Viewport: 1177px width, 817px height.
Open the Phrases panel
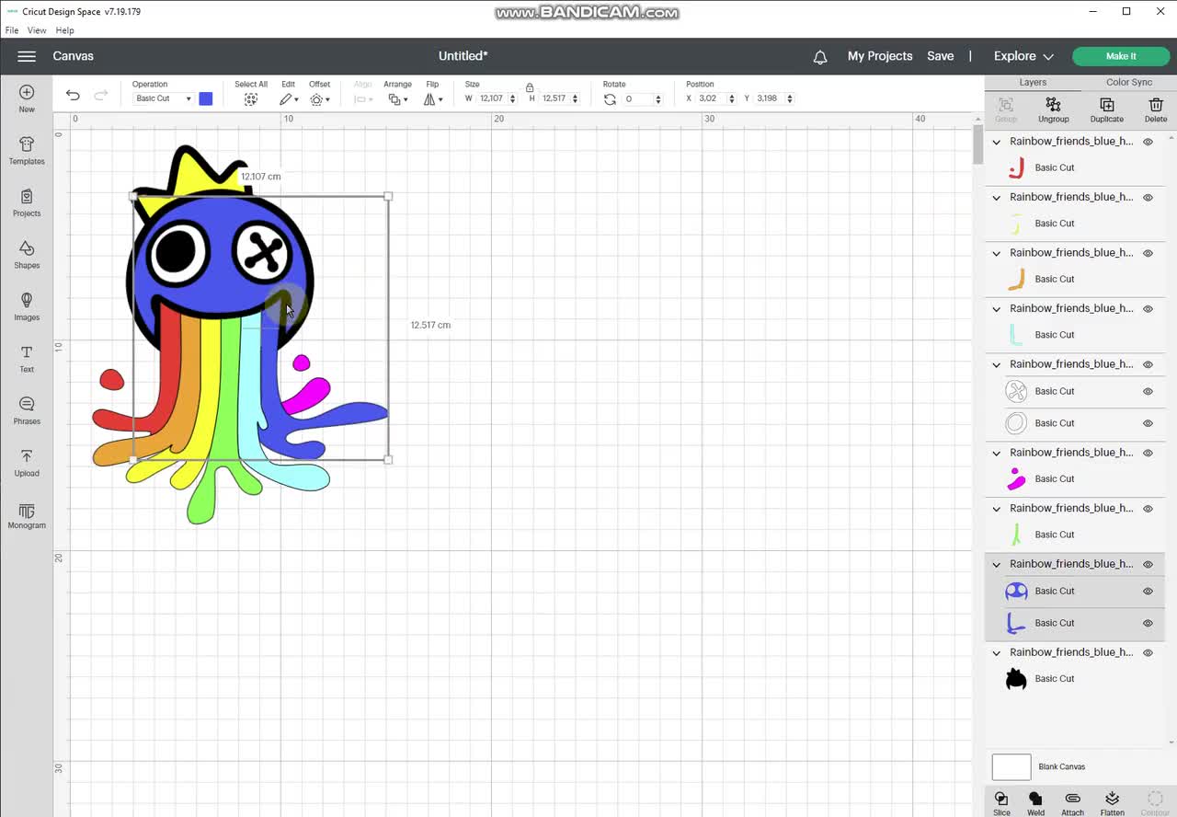tap(27, 410)
